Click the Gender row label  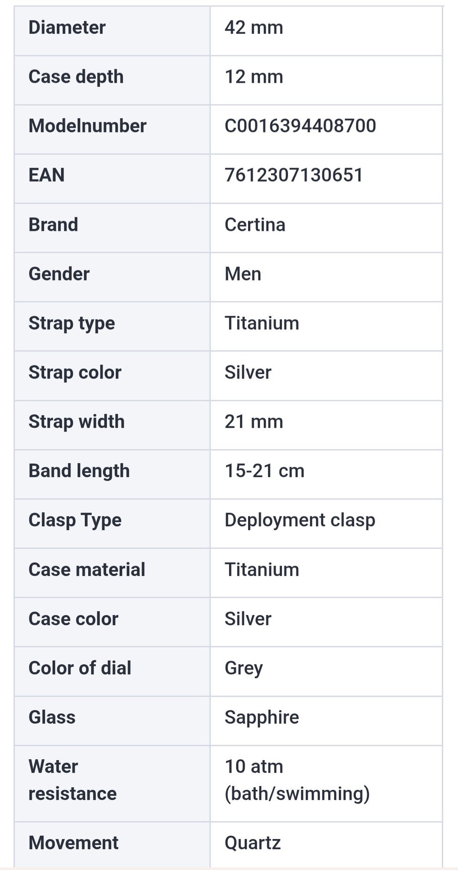click(59, 273)
